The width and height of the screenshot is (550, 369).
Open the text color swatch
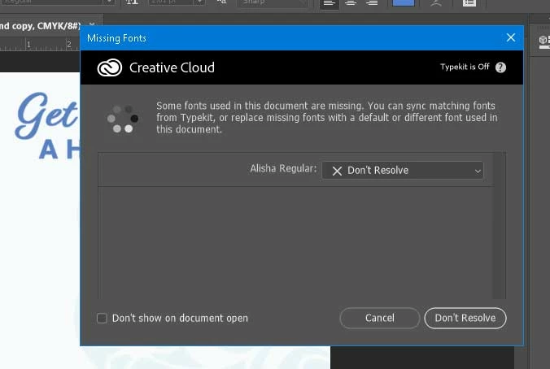point(404,2)
